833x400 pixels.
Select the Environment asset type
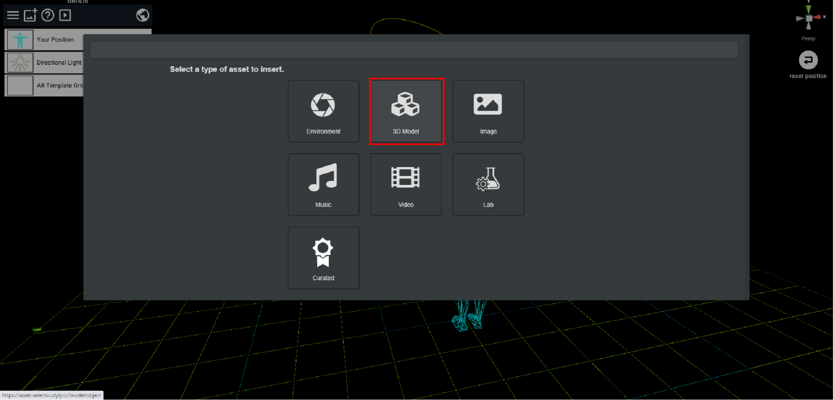tap(323, 111)
